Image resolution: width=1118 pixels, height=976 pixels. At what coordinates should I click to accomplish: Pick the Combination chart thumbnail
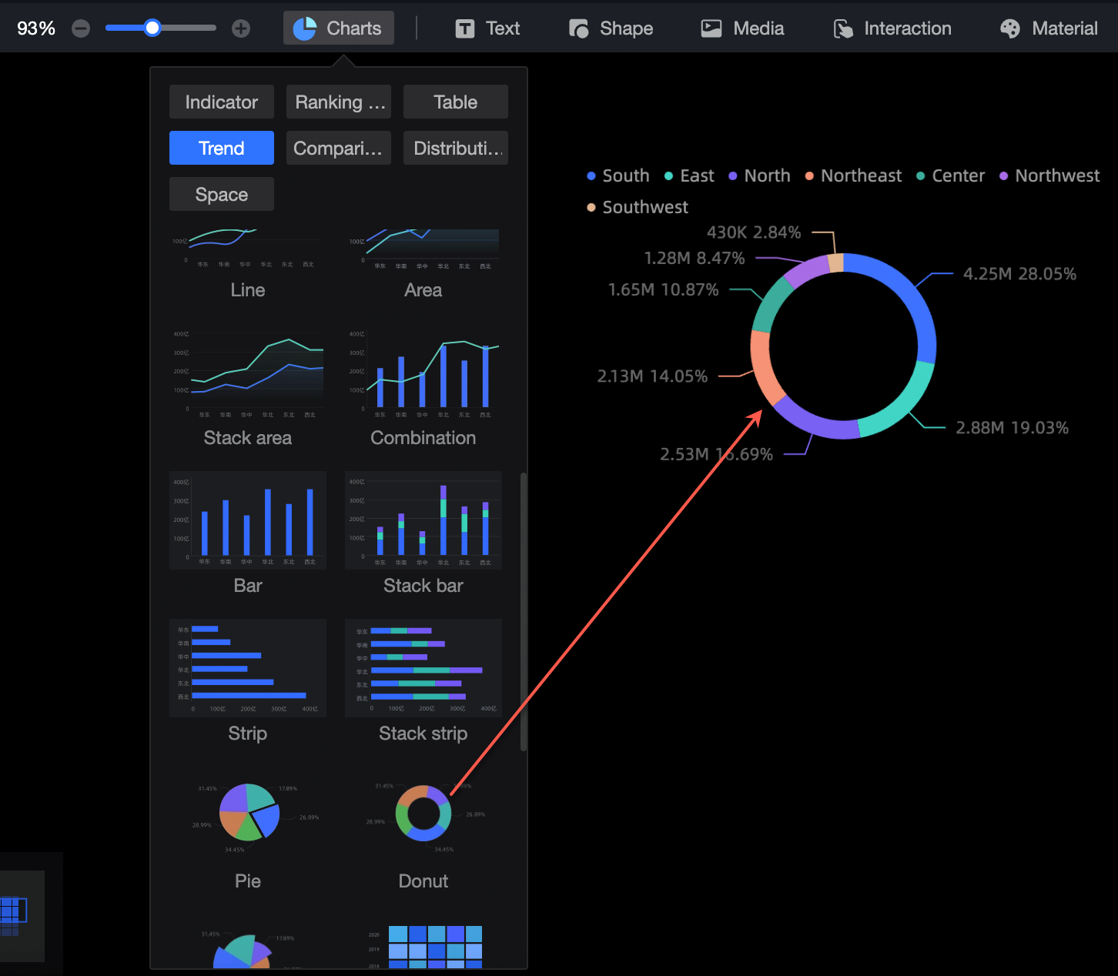(423, 373)
